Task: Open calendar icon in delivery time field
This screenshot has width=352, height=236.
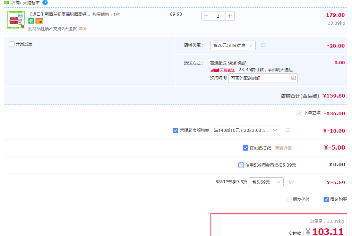Action: point(293,78)
